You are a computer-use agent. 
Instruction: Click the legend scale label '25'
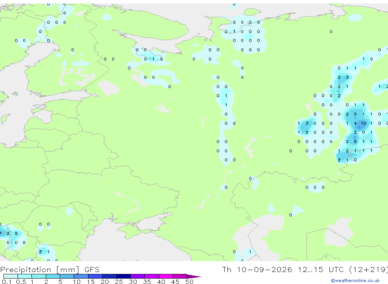pos(119,282)
